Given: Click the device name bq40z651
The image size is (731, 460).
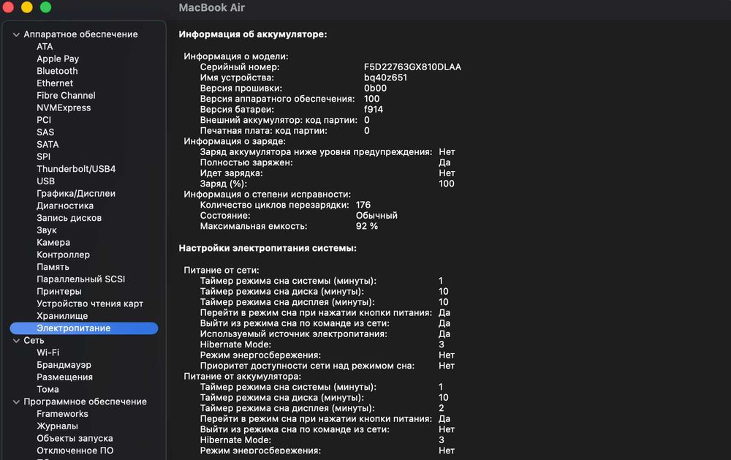Looking at the screenshot, I should pyautogui.click(x=385, y=78).
